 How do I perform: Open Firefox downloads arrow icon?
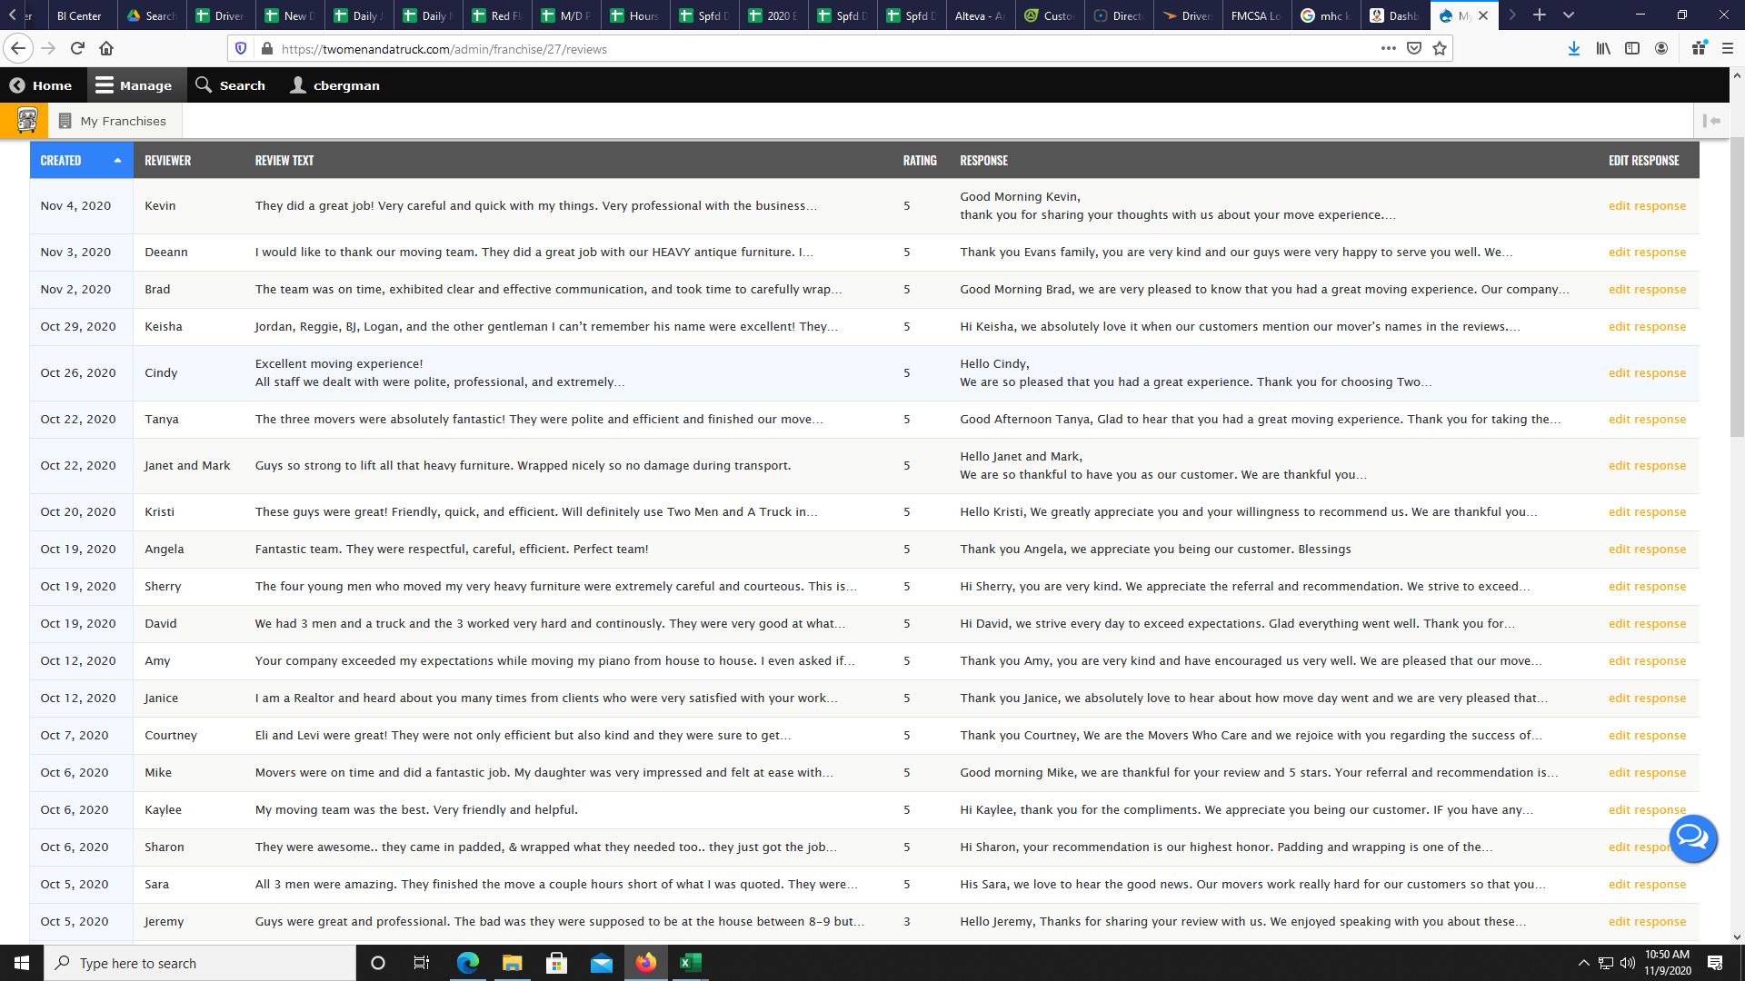pos(1573,48)
